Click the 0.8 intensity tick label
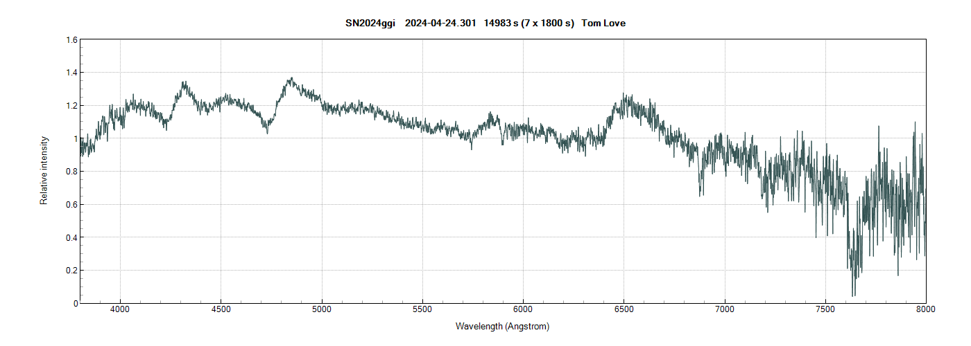The width and height of the screenshot is (971, 346). 71,172
